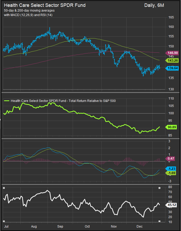Viewport: 181px width, 231px height.
Task: Click the 0.47 MACD histogram value tag
Action: tap(170, 159)
